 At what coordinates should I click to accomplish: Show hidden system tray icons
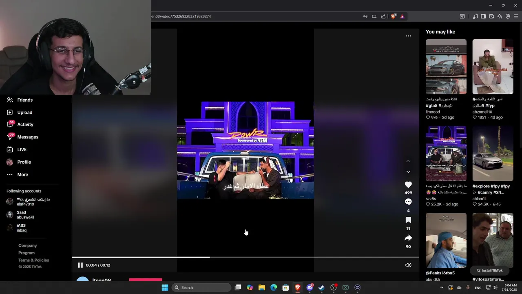pos(441,287)
